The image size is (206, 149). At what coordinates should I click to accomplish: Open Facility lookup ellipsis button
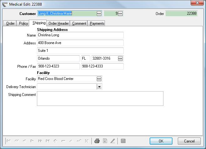pos(99,79)
